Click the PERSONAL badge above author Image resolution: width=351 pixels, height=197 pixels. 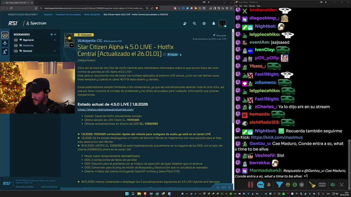(x=84, y=35)
